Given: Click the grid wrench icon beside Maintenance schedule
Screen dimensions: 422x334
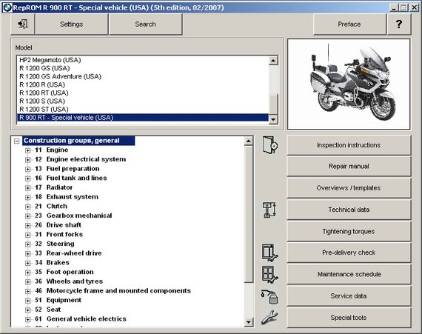Looking at the screenshot, I should 270,275.
